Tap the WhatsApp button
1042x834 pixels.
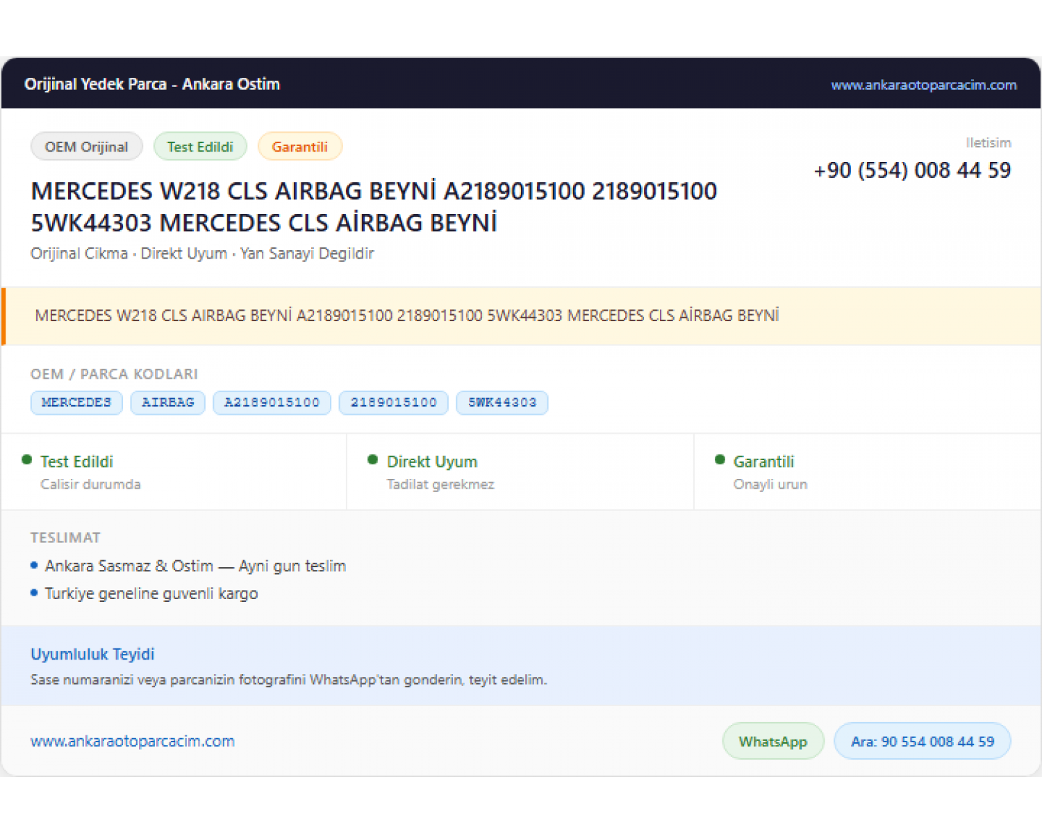point(773,741)
